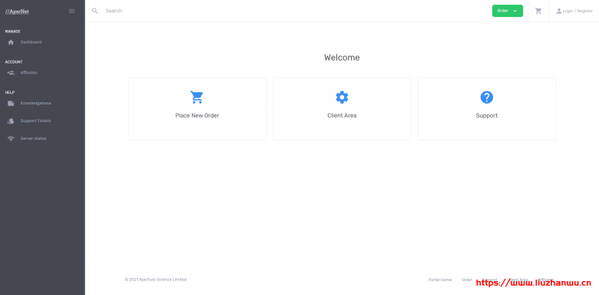
Task: Open Portal Home footer link
Action: pyautogui.click(x=440, y=280)
